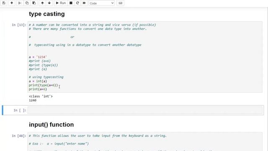Select the In [48] input function cell

(x=145, y=142)
